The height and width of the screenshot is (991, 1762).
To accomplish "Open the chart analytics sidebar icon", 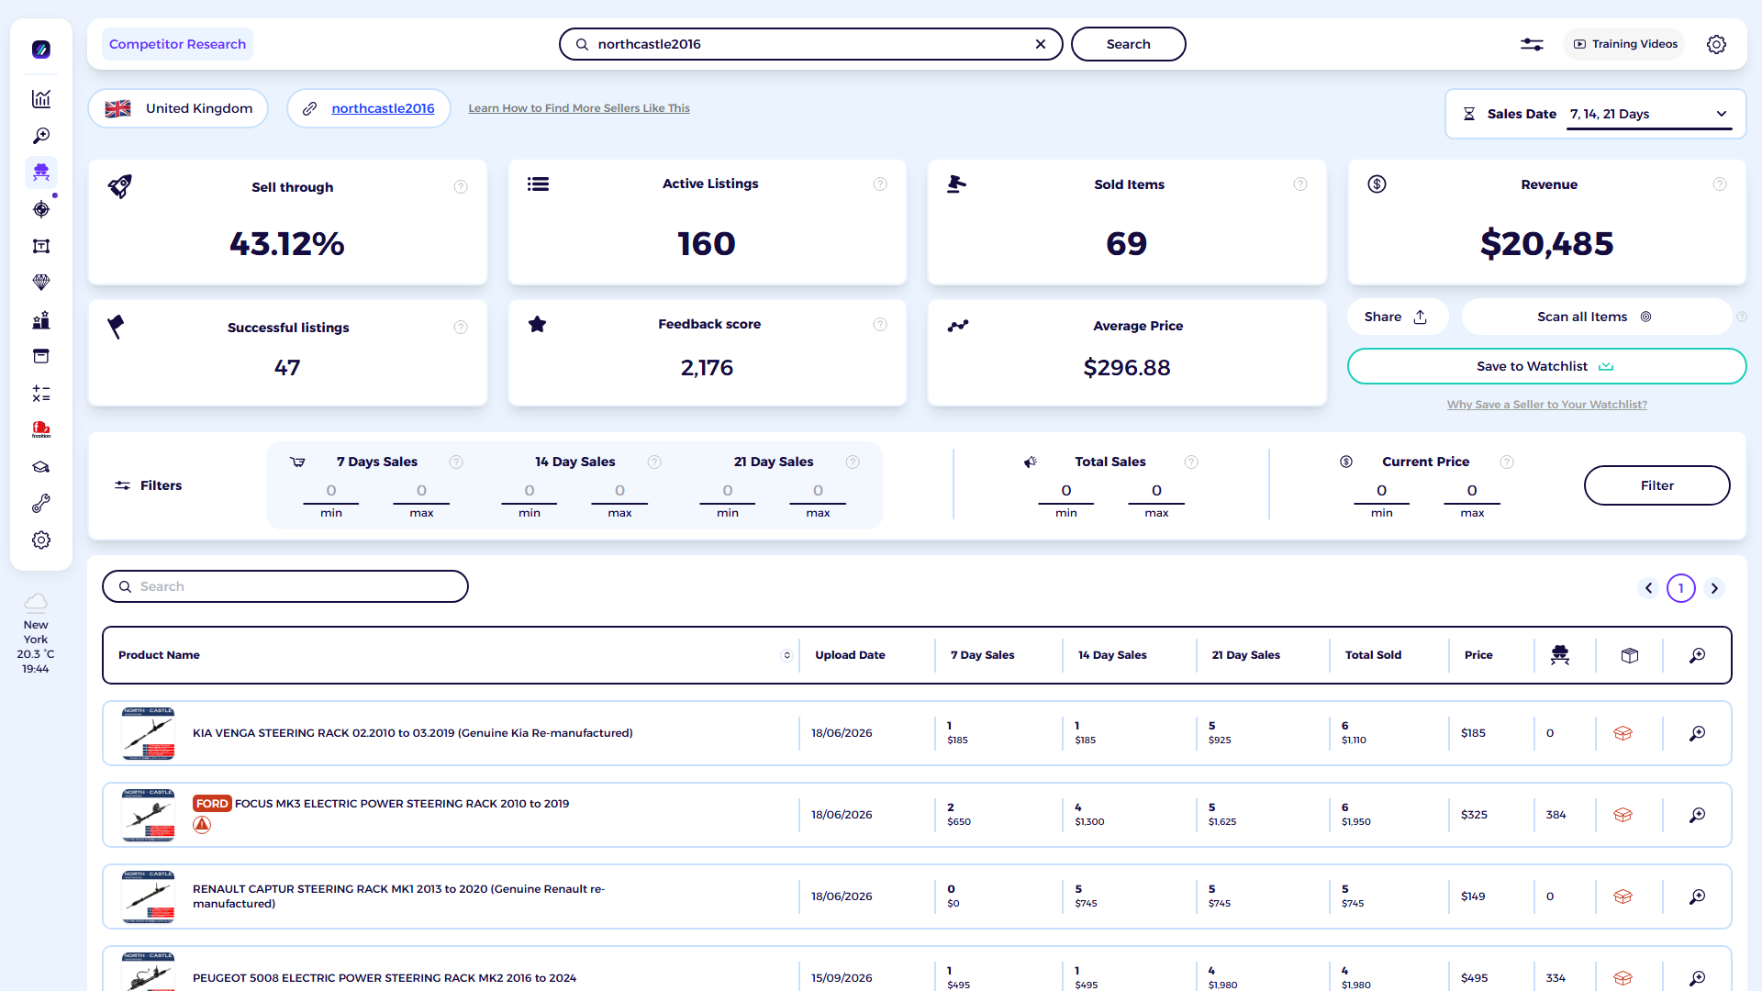I will click(41, 99).
